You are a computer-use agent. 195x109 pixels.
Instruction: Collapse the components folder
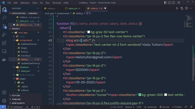pyautogui.click(x=14, y=40)
